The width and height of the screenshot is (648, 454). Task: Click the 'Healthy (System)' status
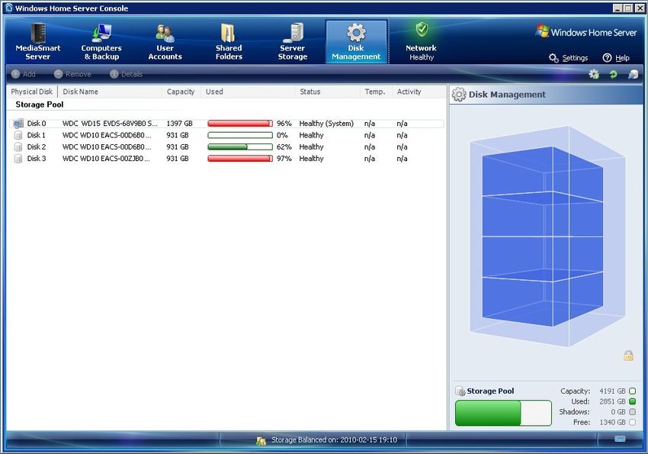pyautogui.click(x=326, y=123)
